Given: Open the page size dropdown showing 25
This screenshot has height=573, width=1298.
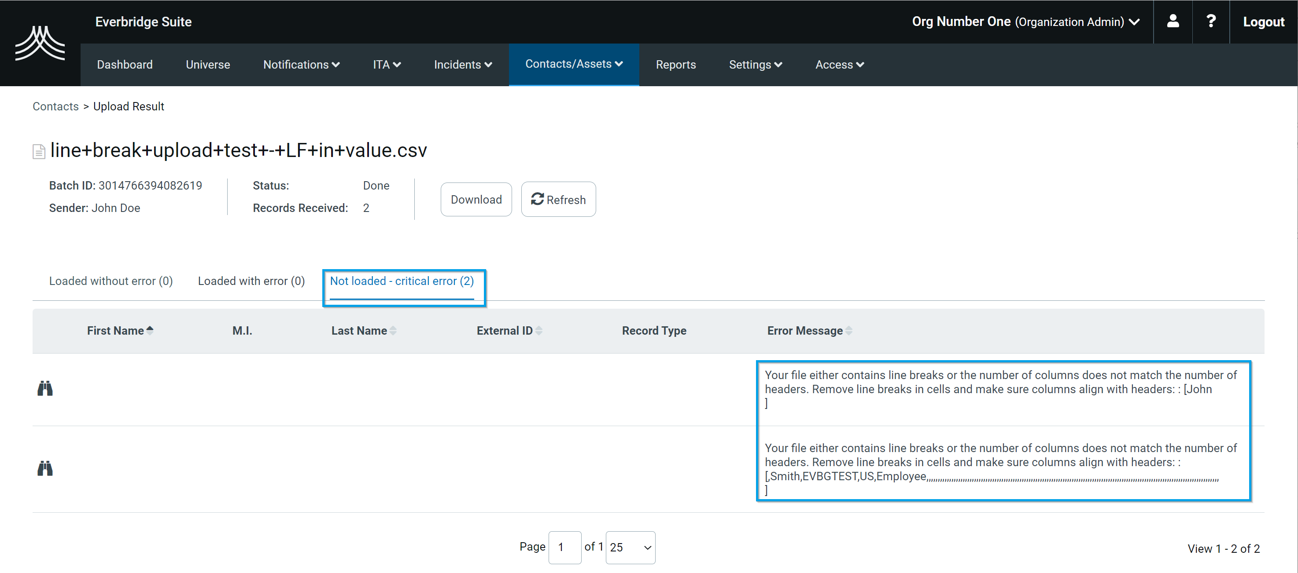Looking at the screenshot, I should pyautogui.click(x=630, y=547).
